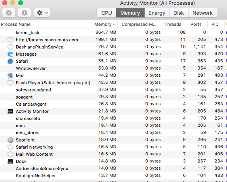The height and width of the screenshot is (182, 227).
Task: Select the AddressBookSourceSync process
Action: (x=42, y=168)
